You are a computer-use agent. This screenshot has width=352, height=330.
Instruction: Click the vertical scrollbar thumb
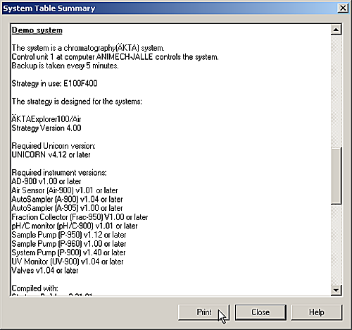(x=336, y=176)
